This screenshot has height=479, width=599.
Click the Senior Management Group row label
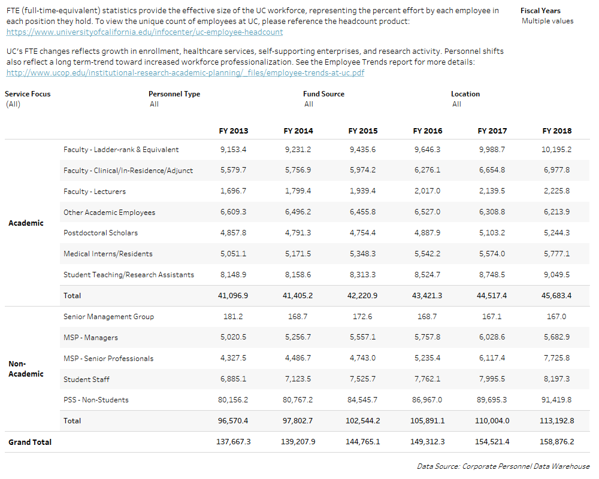[108, 317]
